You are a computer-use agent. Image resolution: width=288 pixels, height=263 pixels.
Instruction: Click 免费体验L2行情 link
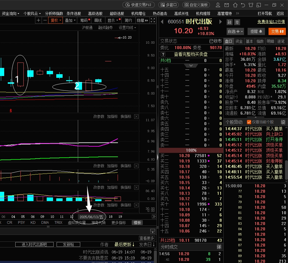point(271,22)
